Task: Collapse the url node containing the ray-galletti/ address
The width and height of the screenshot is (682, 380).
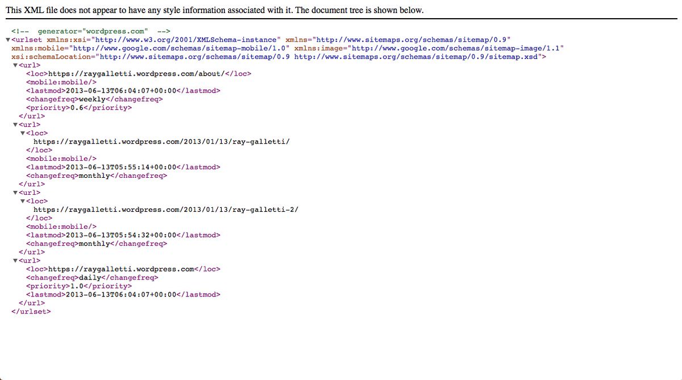Action: [x=15, y=125]
